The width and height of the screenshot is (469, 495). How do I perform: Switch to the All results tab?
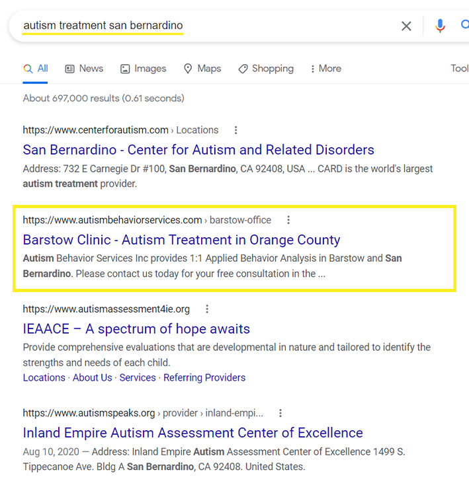(36, 69)
